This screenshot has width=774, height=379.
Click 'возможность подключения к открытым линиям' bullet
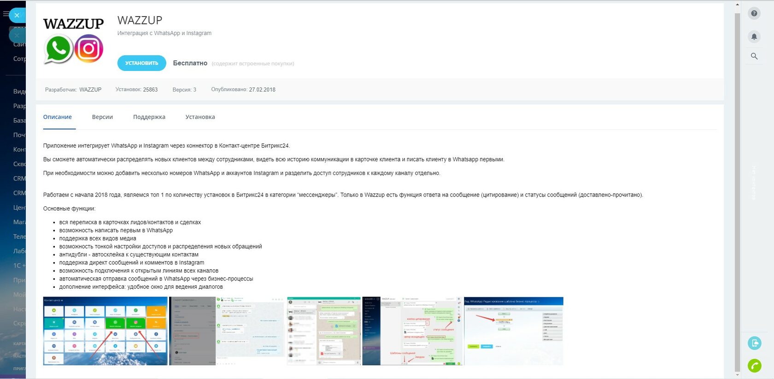click(x=139, y=271)
